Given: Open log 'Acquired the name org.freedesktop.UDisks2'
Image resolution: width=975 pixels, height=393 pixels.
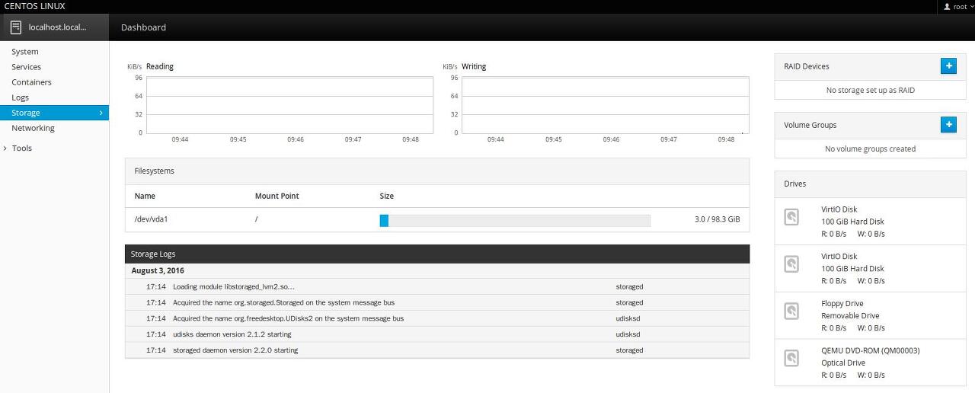Looking at the screenshot, I should pos(437,318).
